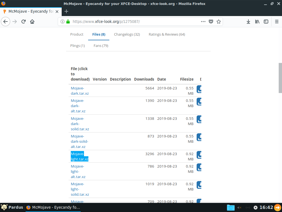The height and width of the screenshot is (212, 282).
Task: Click the 1338 downloads count cell
Action: point(150,119)
